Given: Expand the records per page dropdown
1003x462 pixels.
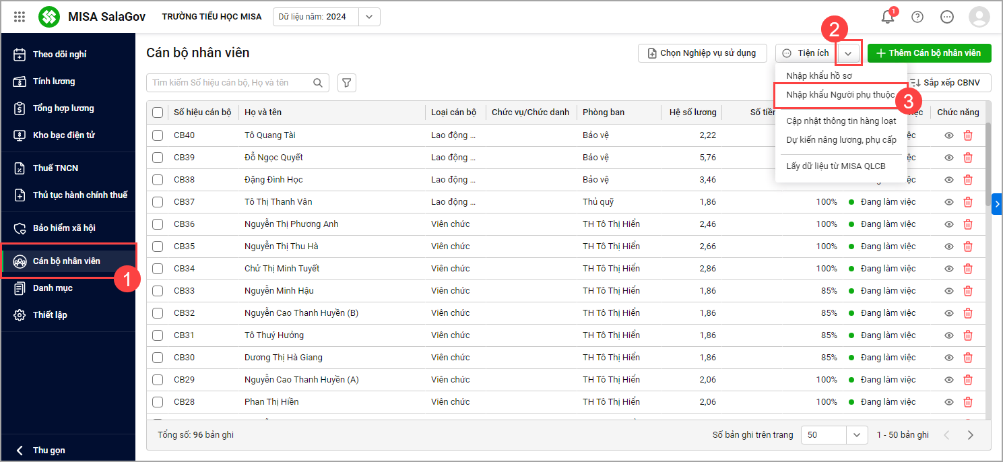Looking at the screenshot, I should (856, 435).
